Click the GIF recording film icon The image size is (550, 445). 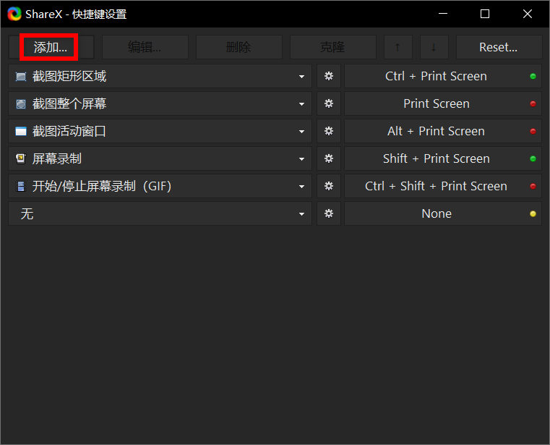click(x=21, y=186)
